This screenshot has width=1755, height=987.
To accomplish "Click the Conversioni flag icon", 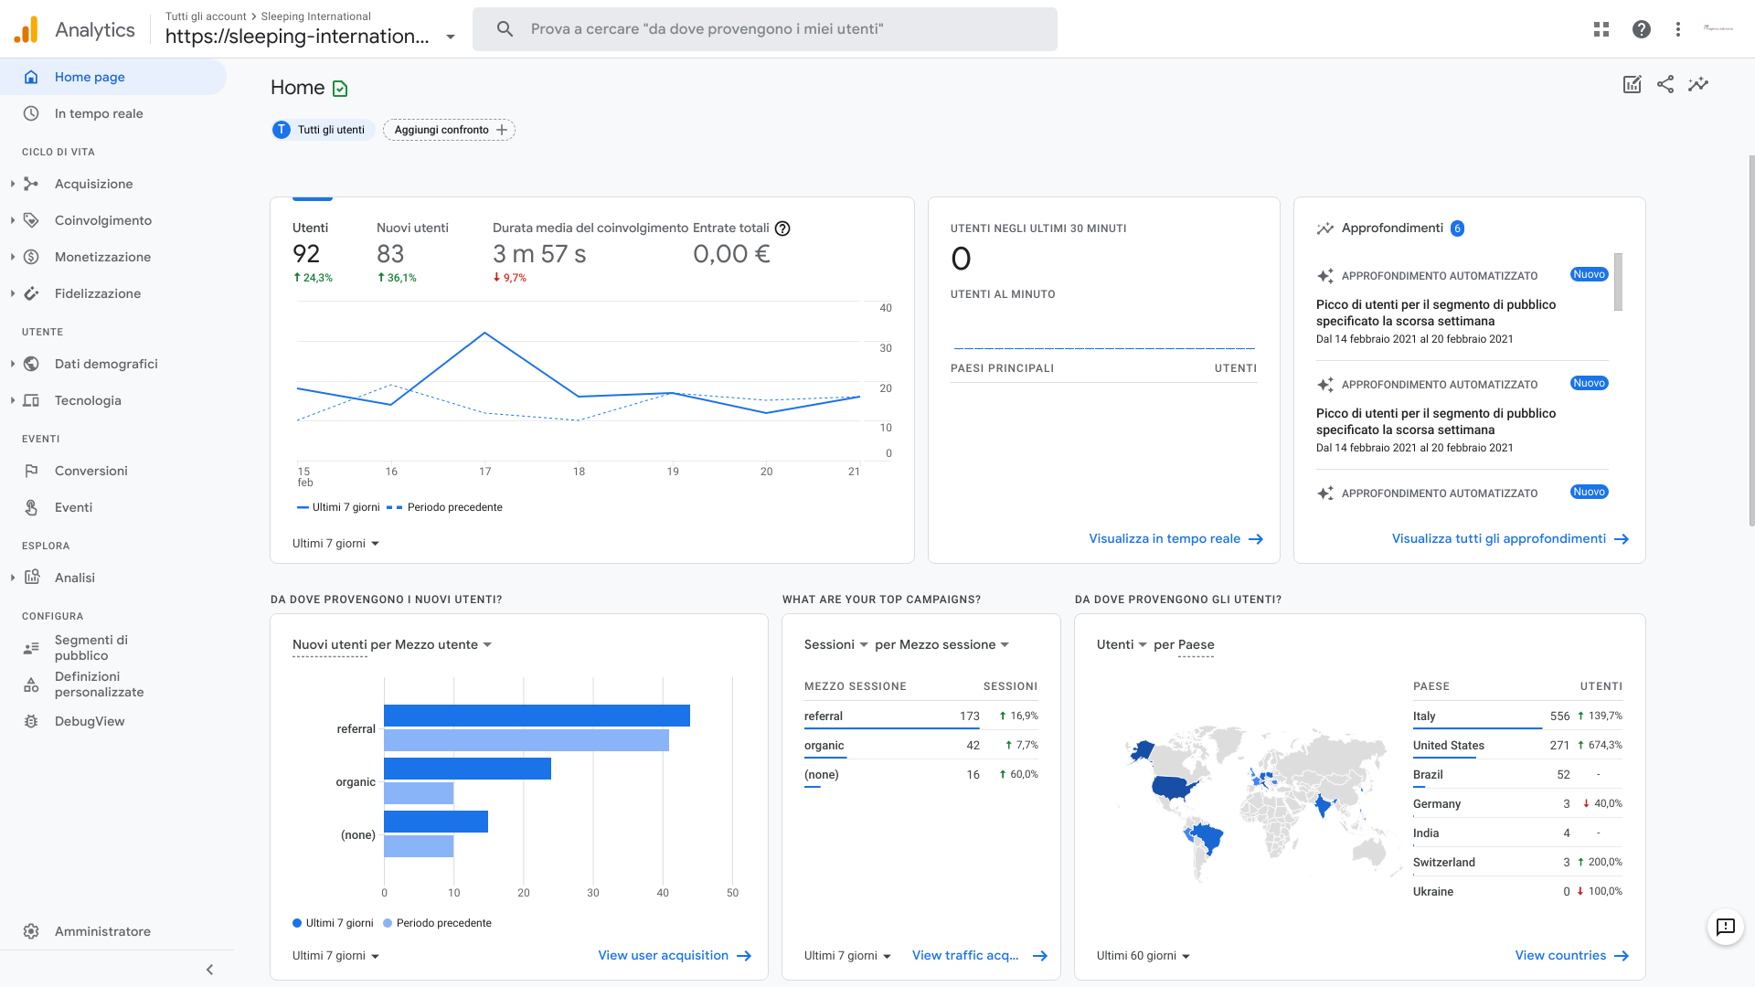I will (x=31, y=471).
